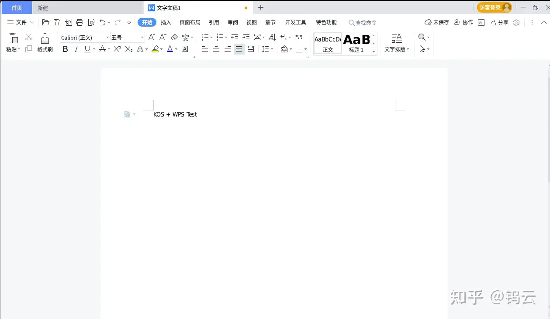Open the 页面布局 ribbon tab
Viewport: 550px width, 319px height.
(190, 22)
